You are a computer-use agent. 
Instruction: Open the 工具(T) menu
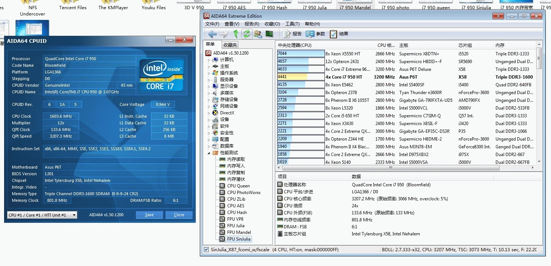(292, 24)
